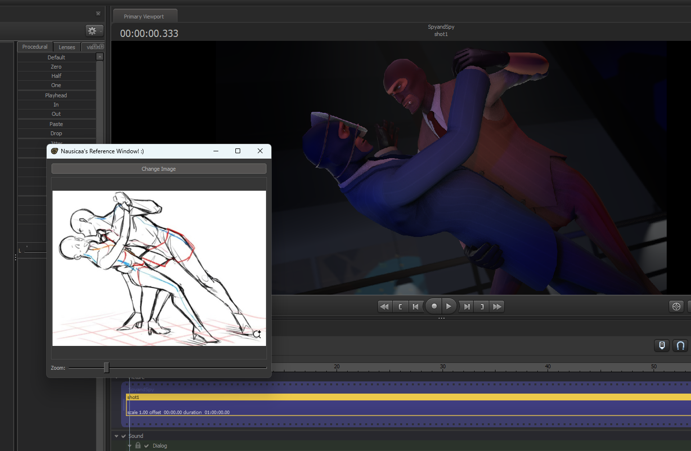691x451 pixels.
Task: Click Change Image in the reference window
Action: click(159, 169)
